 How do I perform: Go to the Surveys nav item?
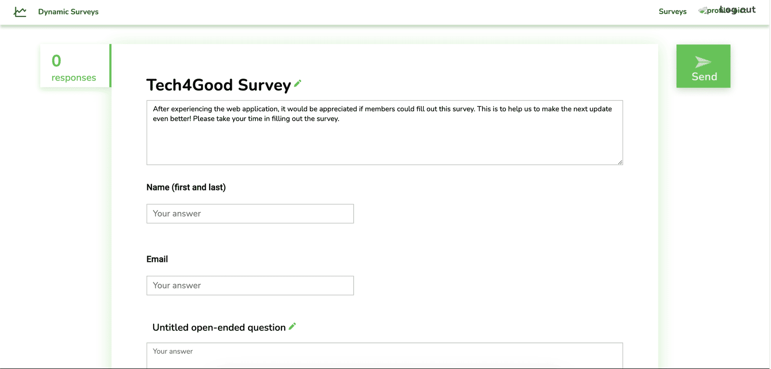pyautogui.click(x=672, y=12)
